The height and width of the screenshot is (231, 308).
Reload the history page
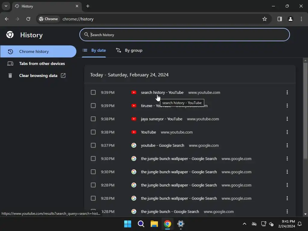pyautogui.click(x=28, y=19)
